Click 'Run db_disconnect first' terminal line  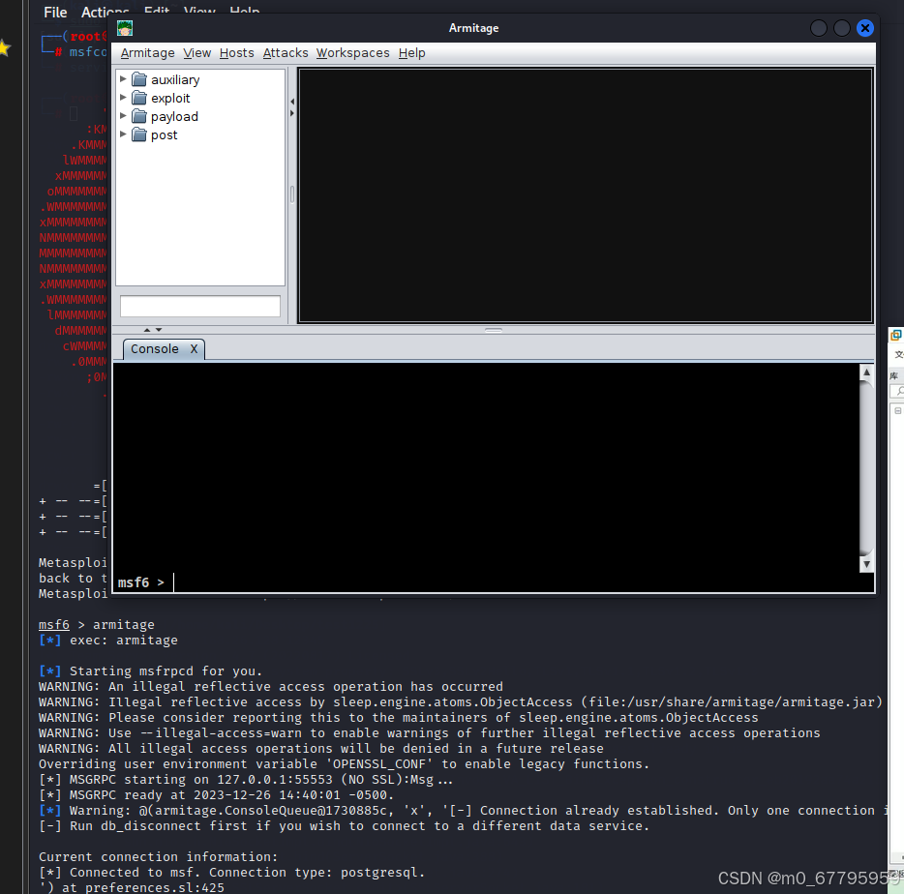pos(344,826)
